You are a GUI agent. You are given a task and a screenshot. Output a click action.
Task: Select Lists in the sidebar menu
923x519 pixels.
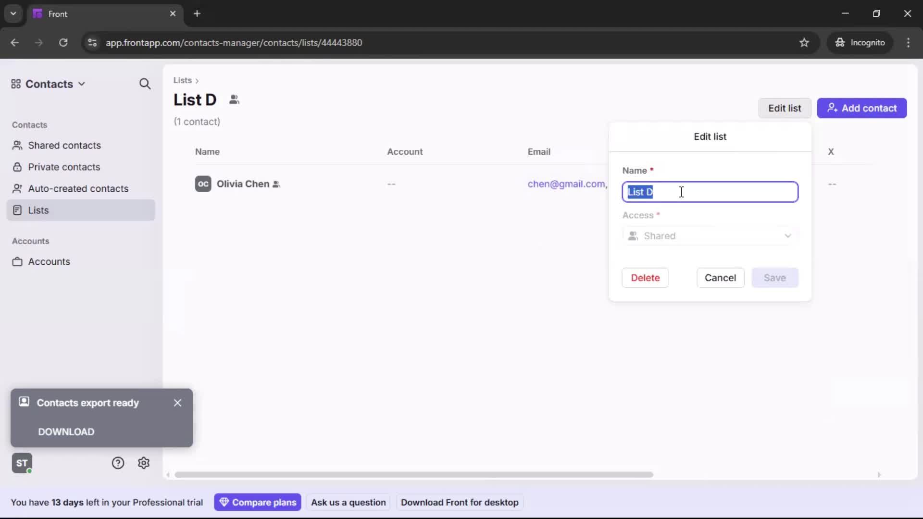tap(38, 210)
